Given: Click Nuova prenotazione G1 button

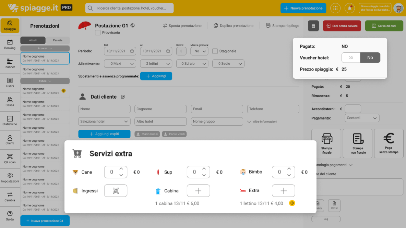Looking at the screenshot, I should click(45, 221).
